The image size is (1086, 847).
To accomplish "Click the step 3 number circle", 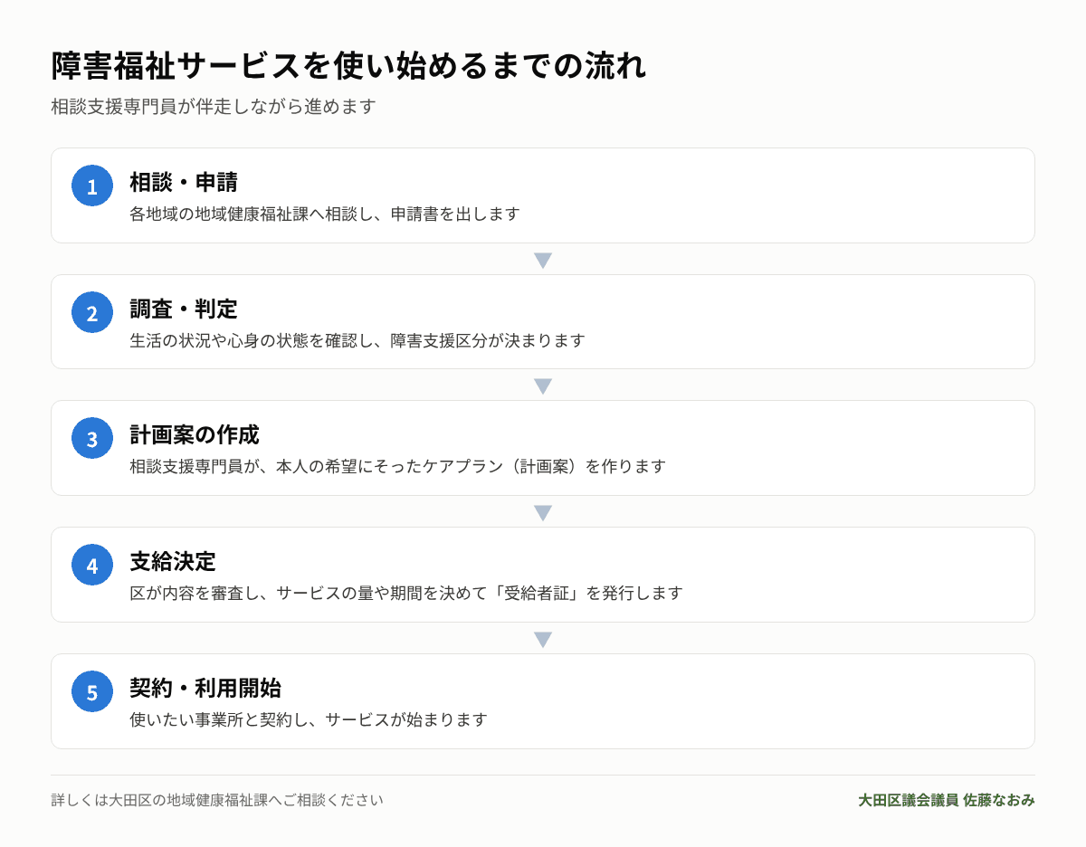I will click(92, 438).
